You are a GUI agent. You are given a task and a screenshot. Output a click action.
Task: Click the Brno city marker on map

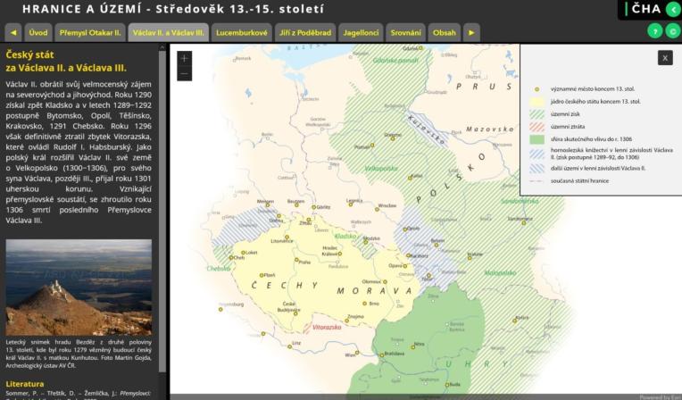pos(364,304)
